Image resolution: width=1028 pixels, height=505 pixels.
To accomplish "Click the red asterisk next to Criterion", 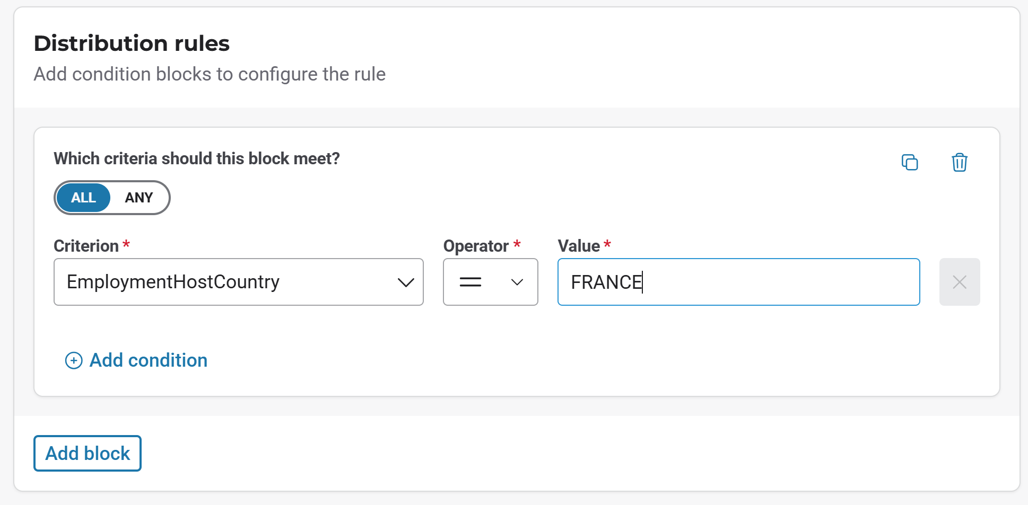I will [x=126, y=244].
